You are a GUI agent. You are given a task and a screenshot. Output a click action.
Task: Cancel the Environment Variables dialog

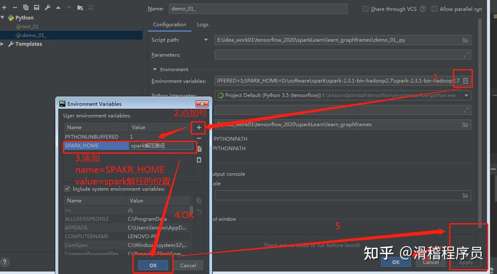(x=188, y=265)
